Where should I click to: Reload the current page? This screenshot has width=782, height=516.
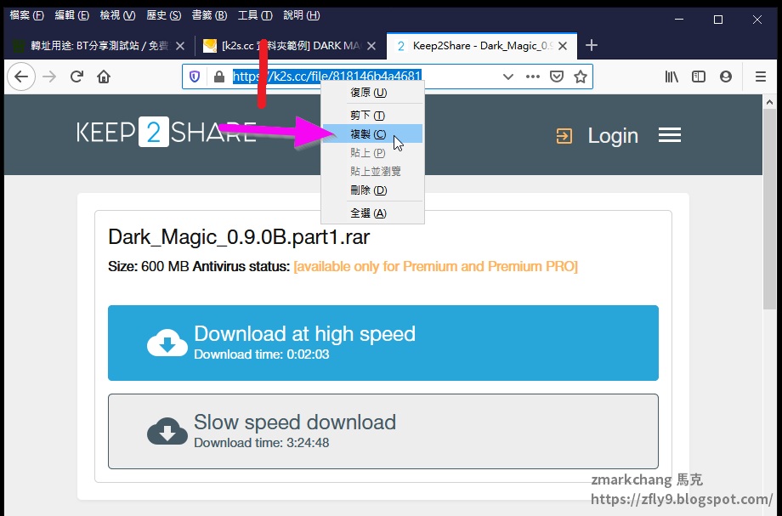coord(76,77)
